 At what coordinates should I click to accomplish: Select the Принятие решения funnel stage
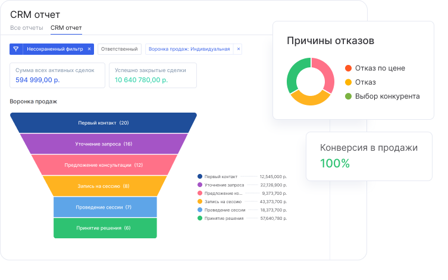(x=105, y=228)
